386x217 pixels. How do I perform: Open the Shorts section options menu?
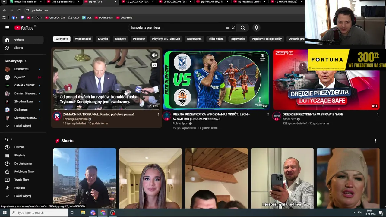375,141
